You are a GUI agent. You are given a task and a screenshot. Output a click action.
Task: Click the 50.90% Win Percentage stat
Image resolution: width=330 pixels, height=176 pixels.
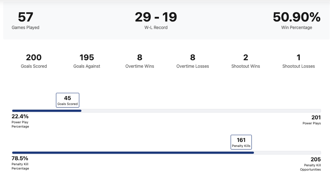click(x=296, y=17)
